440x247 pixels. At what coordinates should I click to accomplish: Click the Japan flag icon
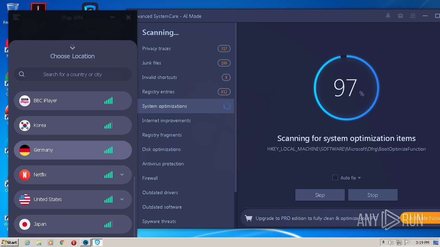tap(25, 224)
